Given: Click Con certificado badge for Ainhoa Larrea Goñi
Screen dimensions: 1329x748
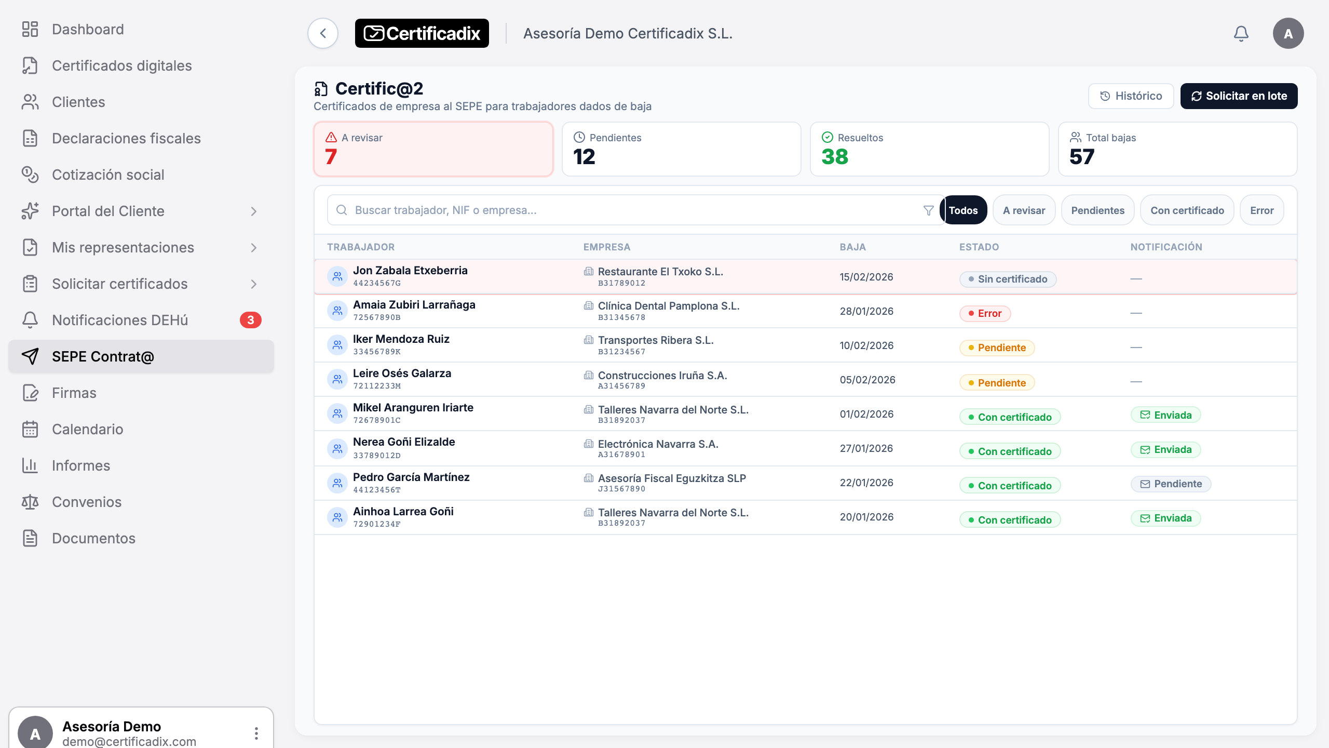Looking at the screenshot, I should click(1010, 520).
